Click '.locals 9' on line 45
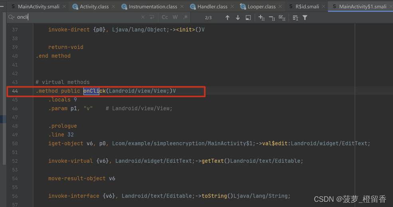Viewport: 393px width, 207px height. [x=62, y=100]
